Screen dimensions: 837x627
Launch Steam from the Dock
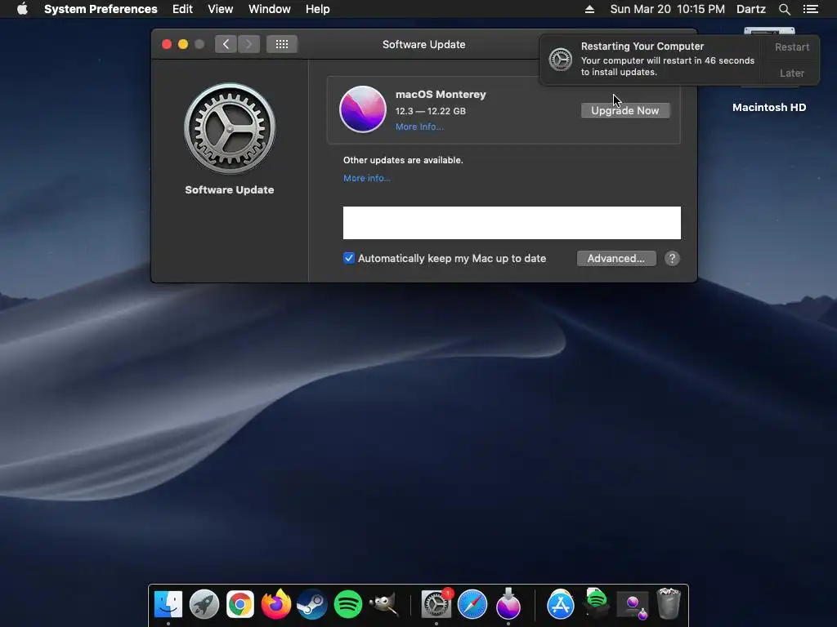(311, 604)
